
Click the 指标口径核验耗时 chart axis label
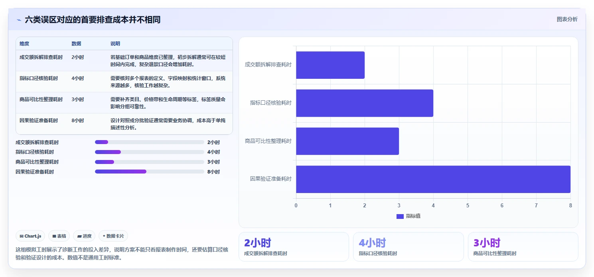tap(270, 103)
